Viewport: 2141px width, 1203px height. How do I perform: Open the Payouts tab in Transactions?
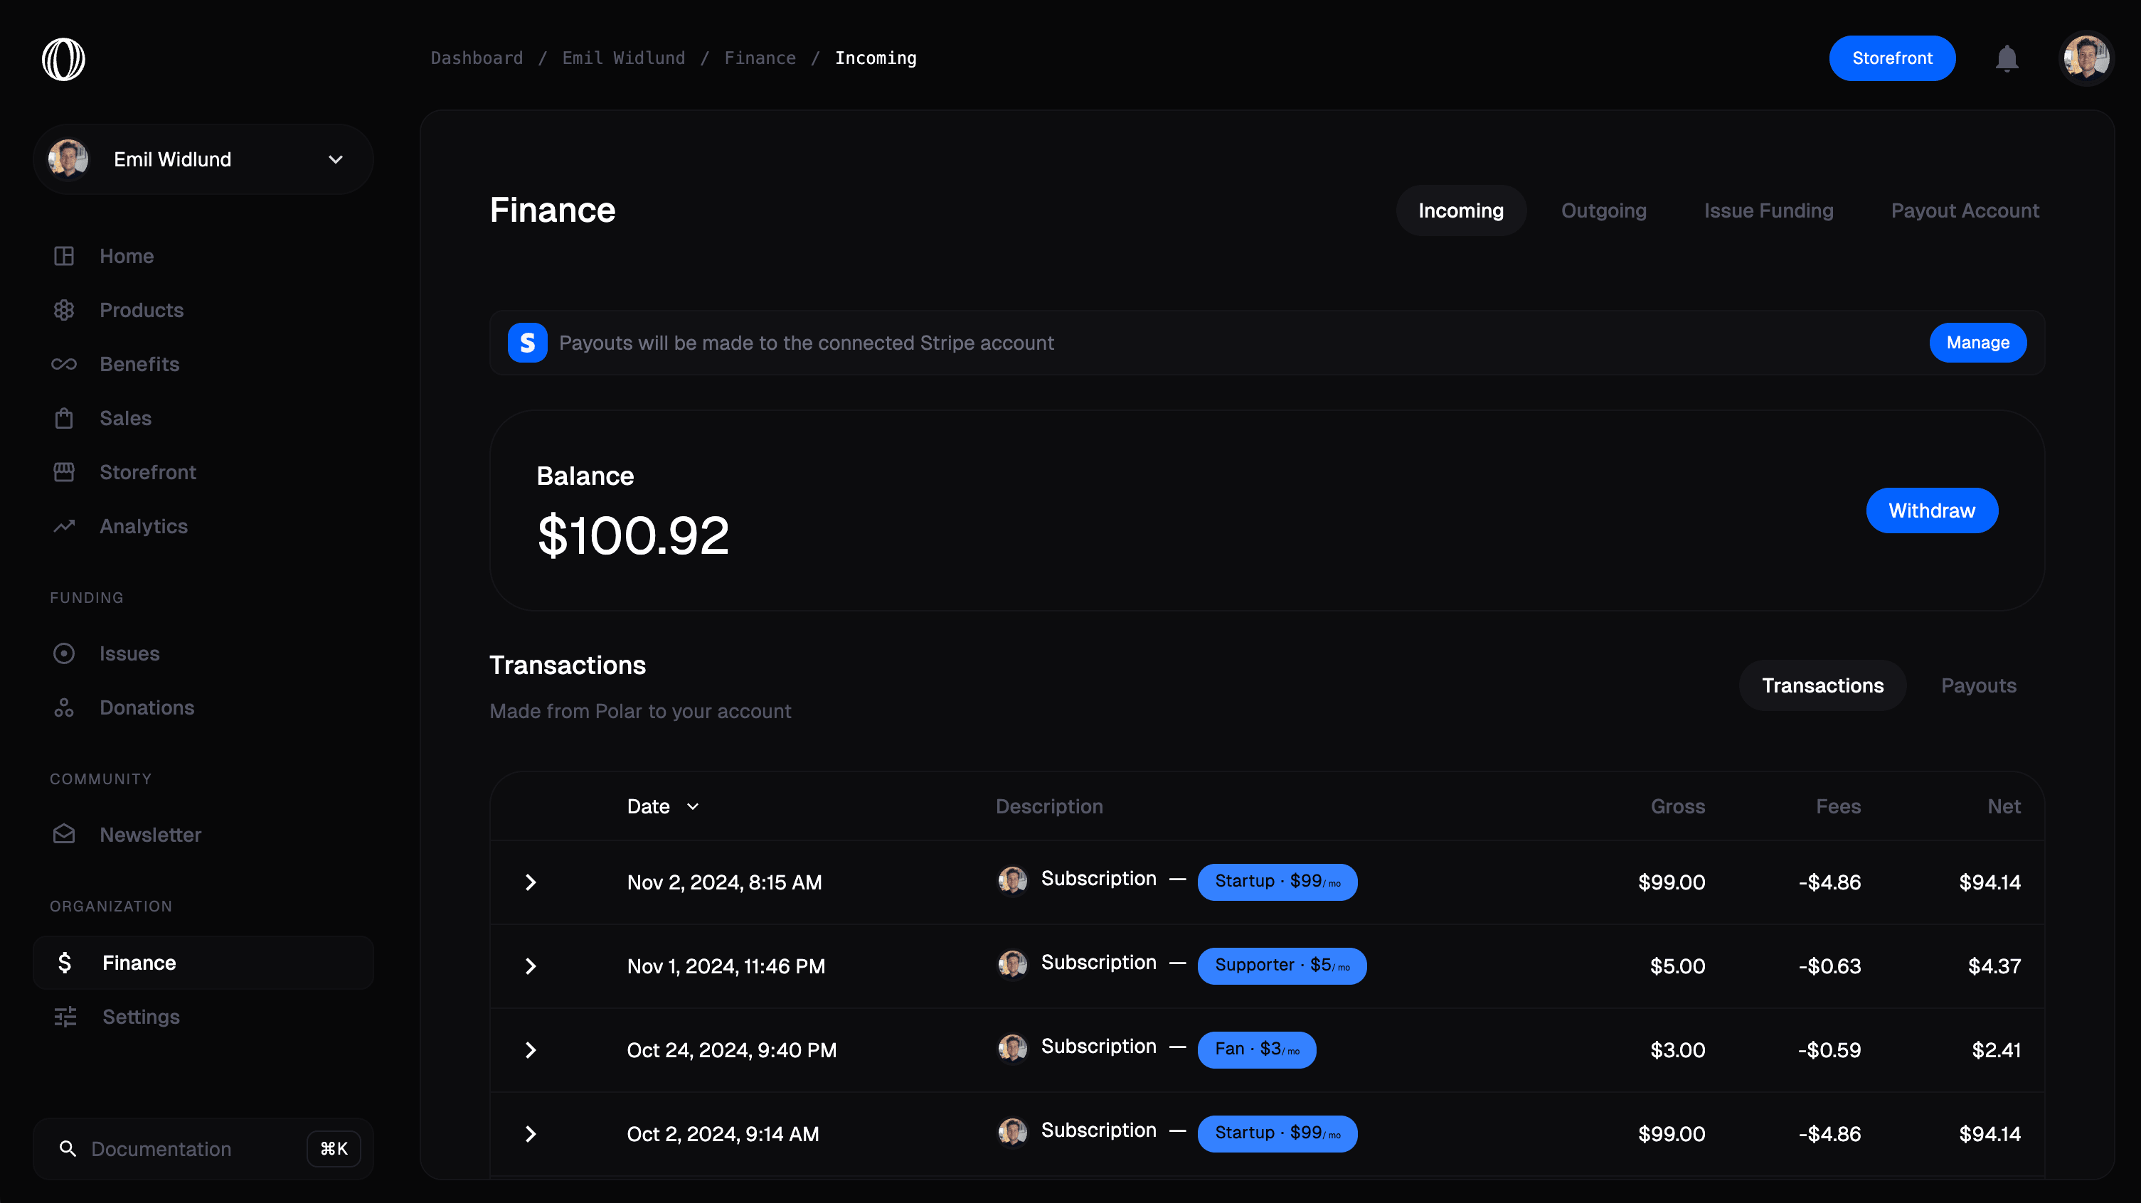[1979, 685]
